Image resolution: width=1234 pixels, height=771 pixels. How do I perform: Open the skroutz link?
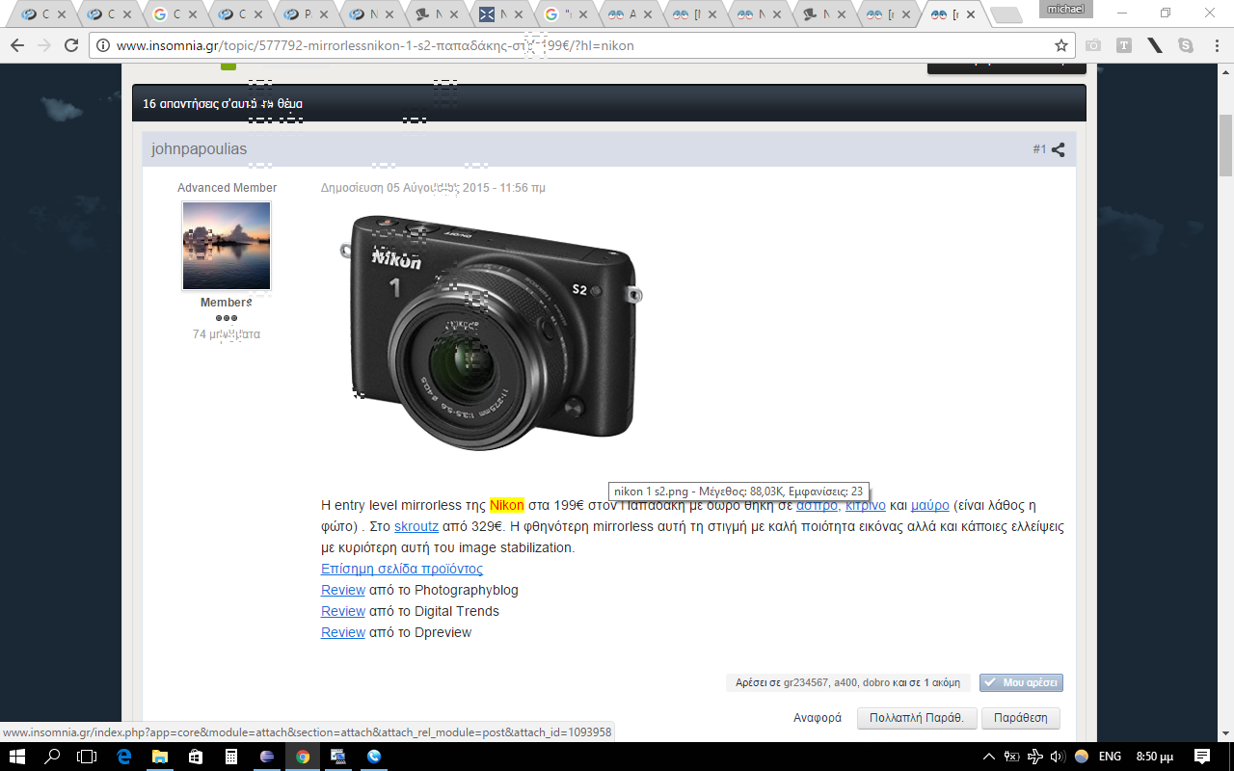click(x=416, y=526)
